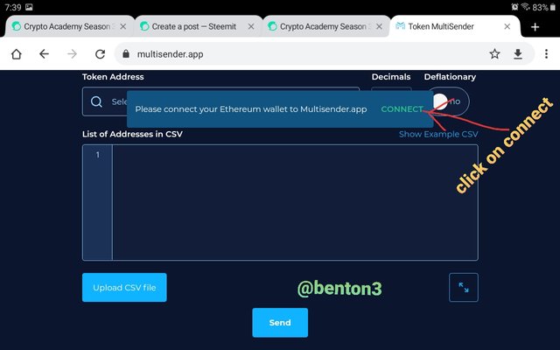This screenshot has height=350, width=560.
Task: Close the second Crypto Academy Season tab
Action: pyautogui.click(x=379, y=26)
